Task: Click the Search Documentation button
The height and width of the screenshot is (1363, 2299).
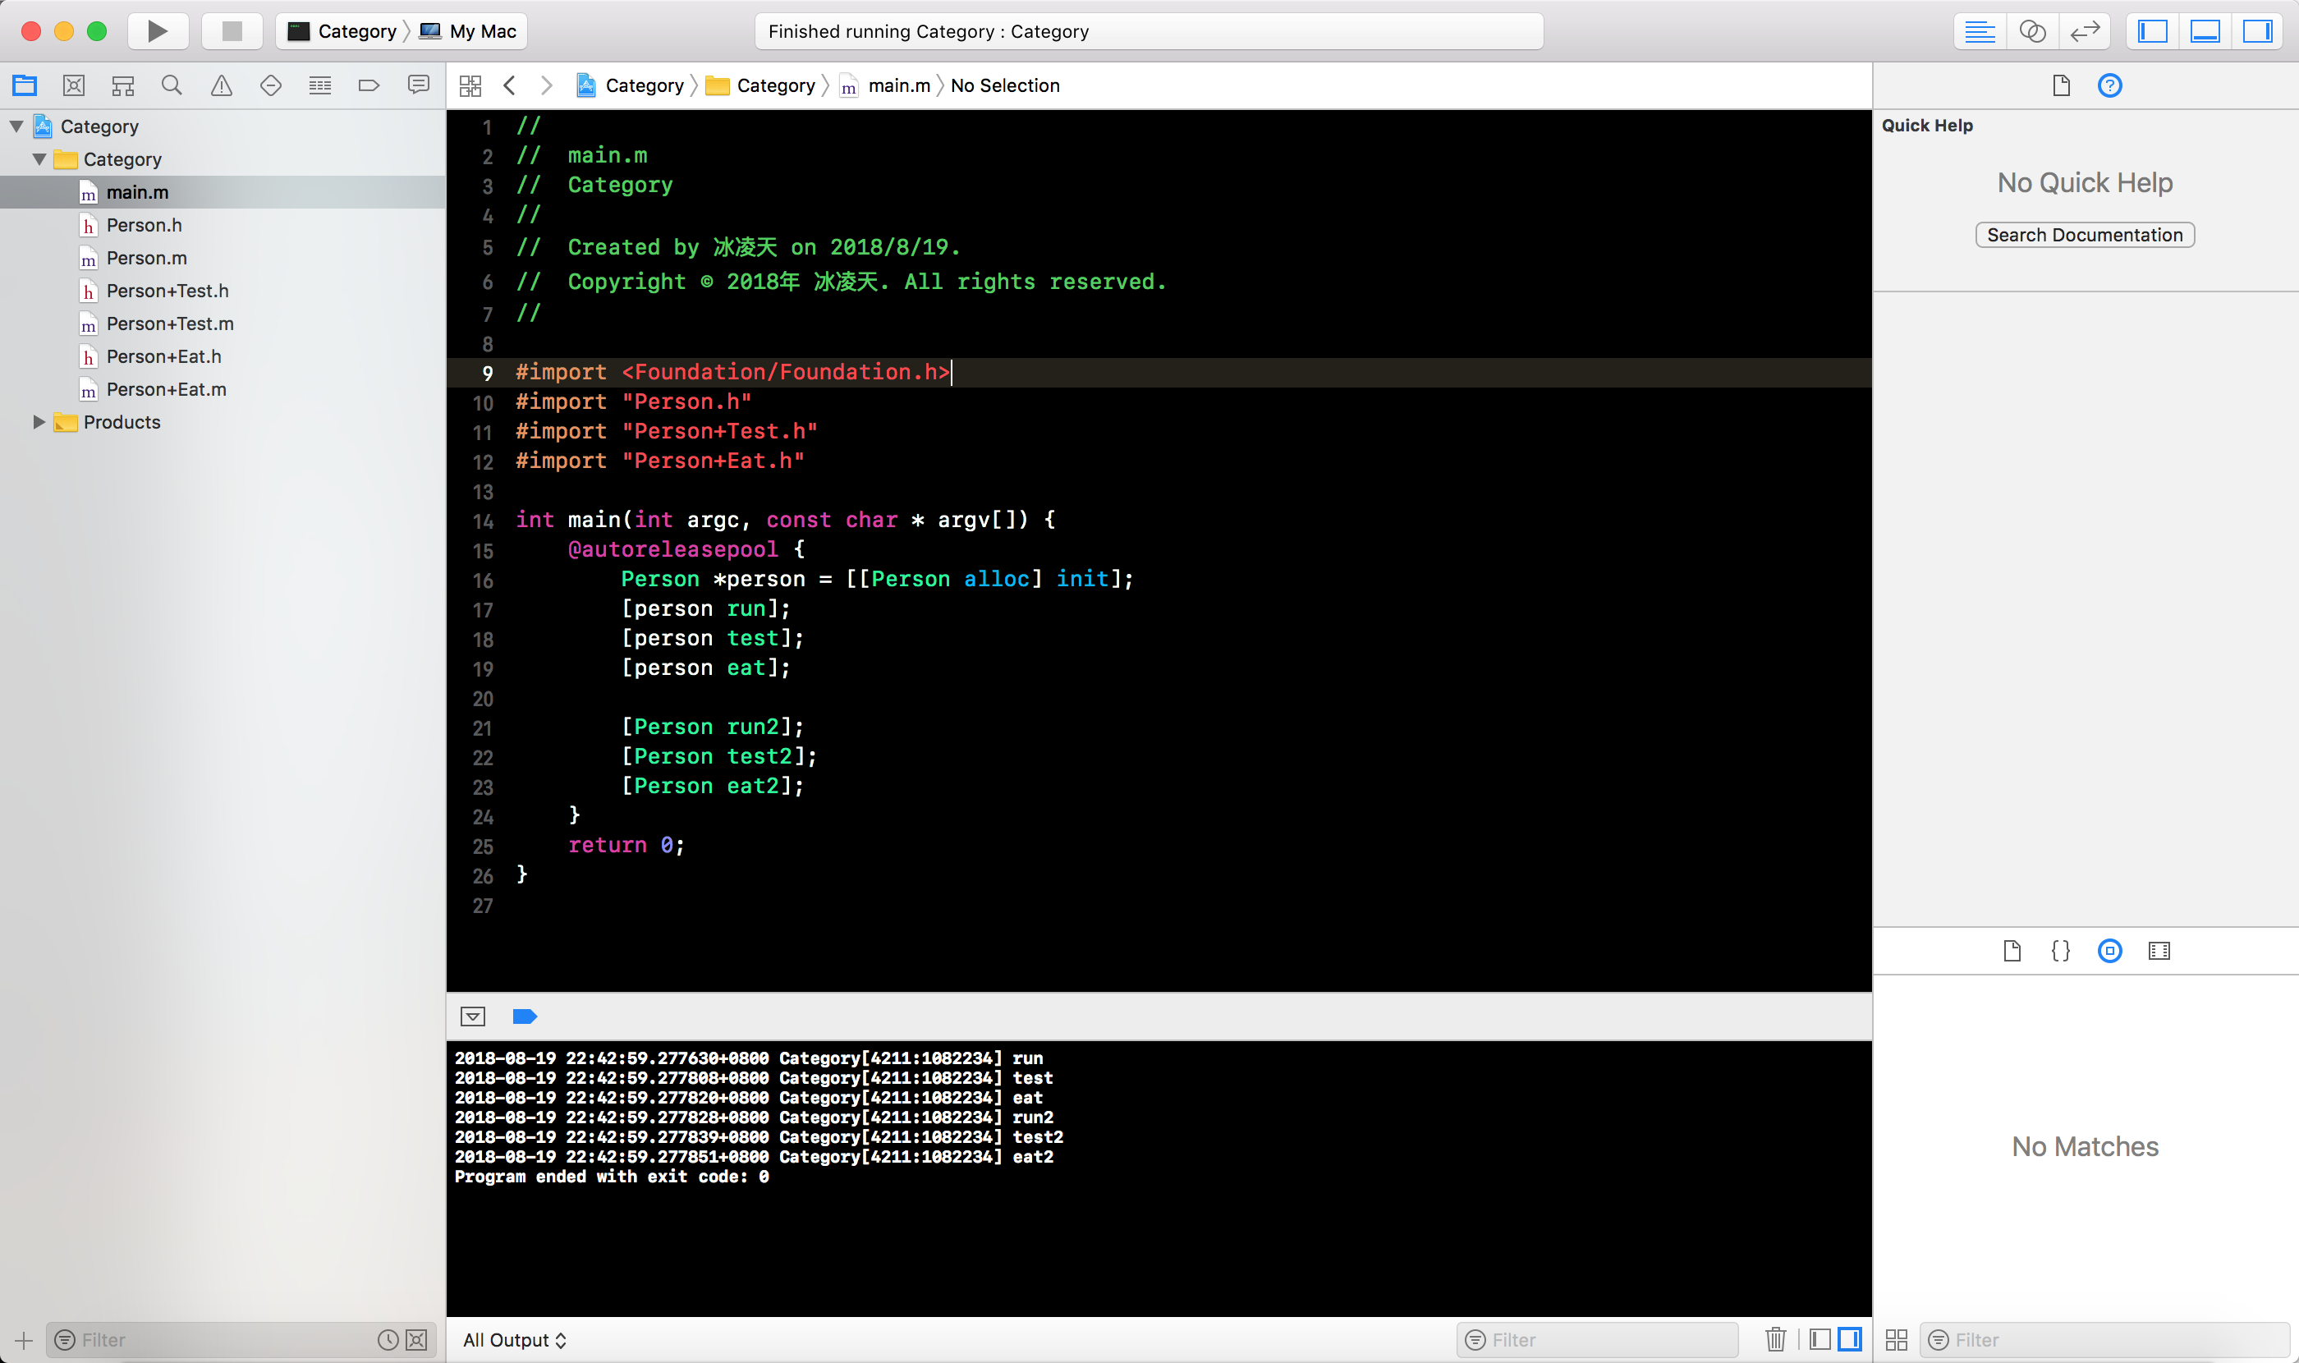Action: coord(2084,235)
